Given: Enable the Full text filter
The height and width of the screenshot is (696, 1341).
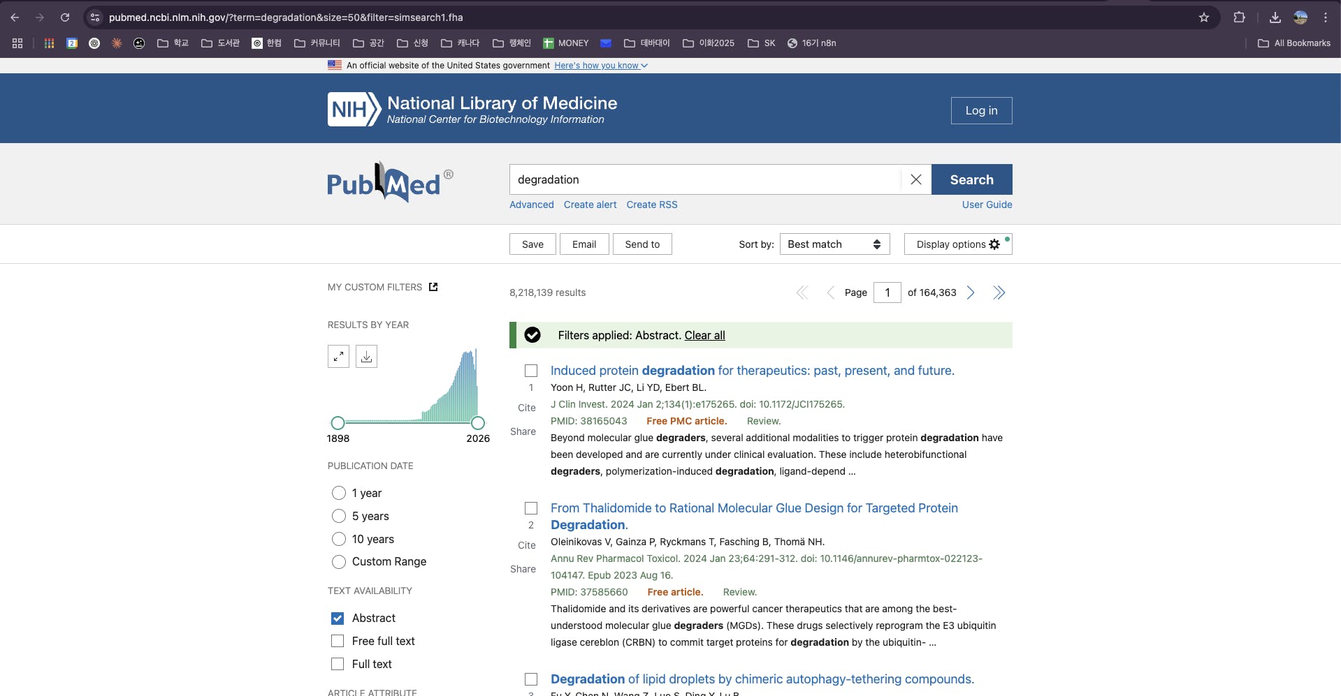Looking at the screenshot, I should tap(338, 664).
